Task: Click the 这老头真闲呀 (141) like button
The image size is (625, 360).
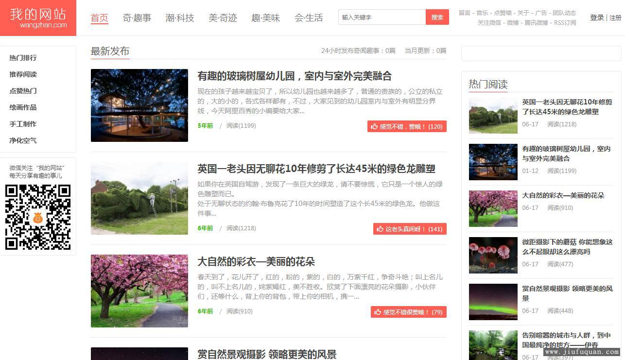Action: (410, 229)
